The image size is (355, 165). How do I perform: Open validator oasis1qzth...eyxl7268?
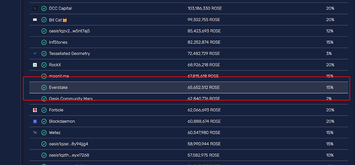[x=69, y=155]
